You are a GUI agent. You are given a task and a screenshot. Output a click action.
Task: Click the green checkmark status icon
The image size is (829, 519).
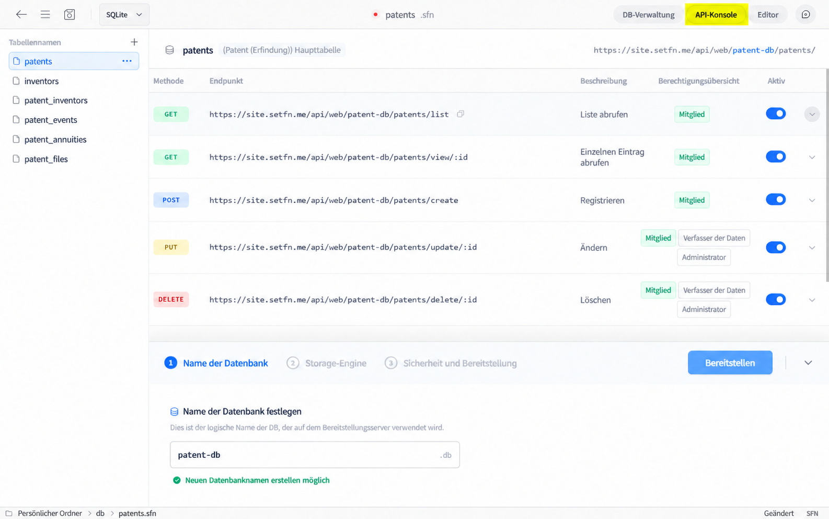click(177, 480)
